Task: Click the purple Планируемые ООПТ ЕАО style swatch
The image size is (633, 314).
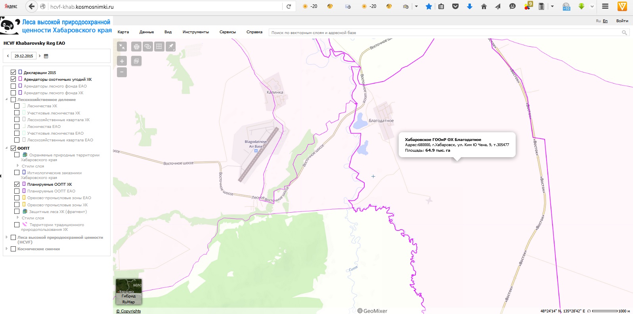Action: coord(24,191)
